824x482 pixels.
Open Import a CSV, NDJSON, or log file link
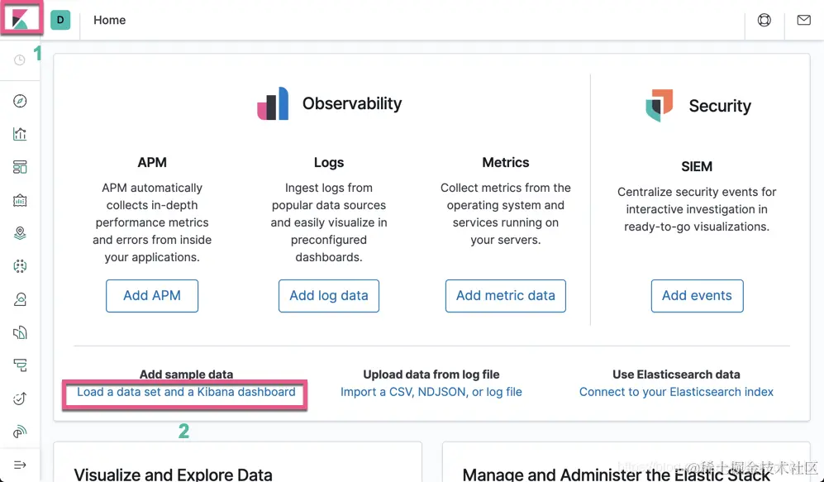431,392
